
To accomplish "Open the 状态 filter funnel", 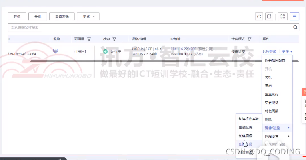I will tap(114, 39).
